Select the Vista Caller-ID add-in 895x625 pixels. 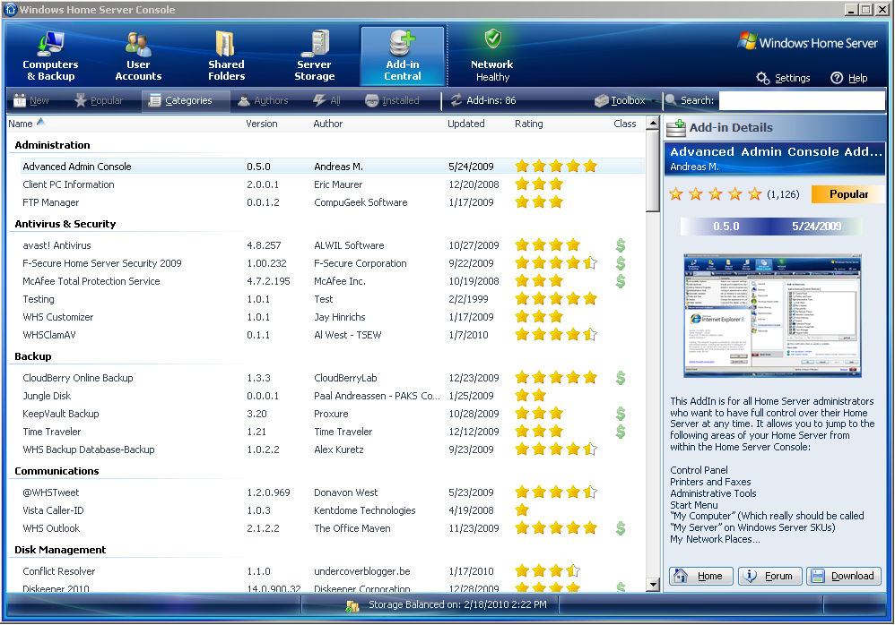[x=53, y=510]
